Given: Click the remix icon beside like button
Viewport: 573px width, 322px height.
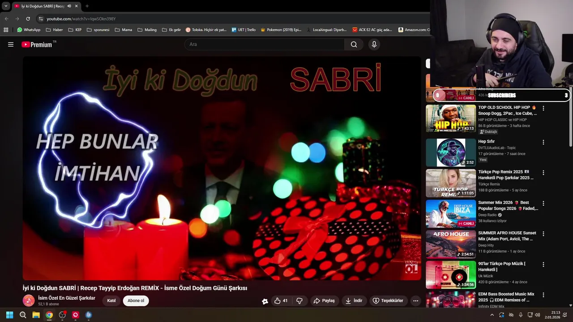Looking at the screenshot, I should [265, 301].
